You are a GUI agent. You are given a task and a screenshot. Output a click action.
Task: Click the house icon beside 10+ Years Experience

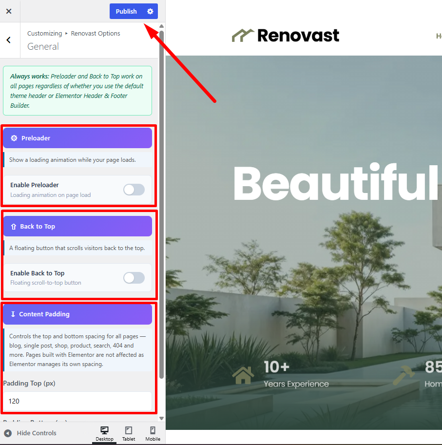click(243, 375)
